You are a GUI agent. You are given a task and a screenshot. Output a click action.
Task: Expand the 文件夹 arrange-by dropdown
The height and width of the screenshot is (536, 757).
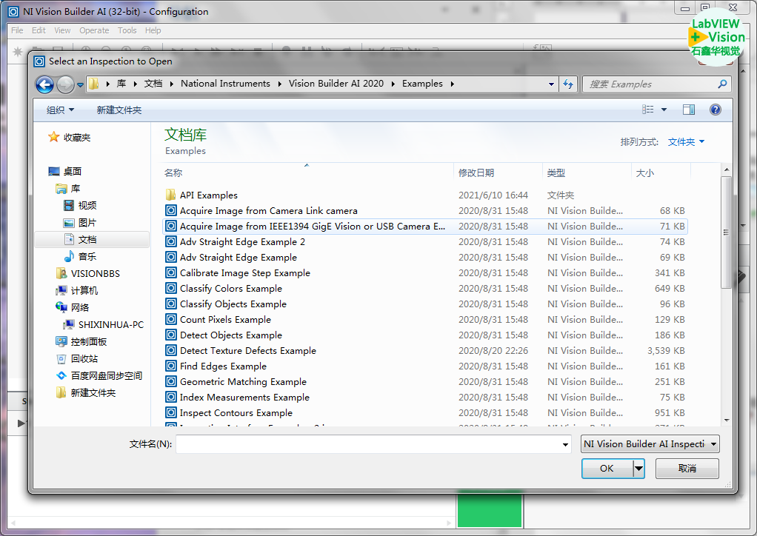point(686,142)
